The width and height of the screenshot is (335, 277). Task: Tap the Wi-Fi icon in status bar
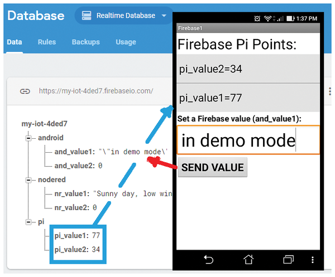[x=267, y=18]
